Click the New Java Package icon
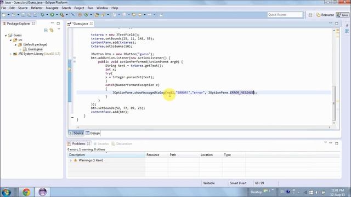Viewport: 351px width, 197px height. pos(80,15)
